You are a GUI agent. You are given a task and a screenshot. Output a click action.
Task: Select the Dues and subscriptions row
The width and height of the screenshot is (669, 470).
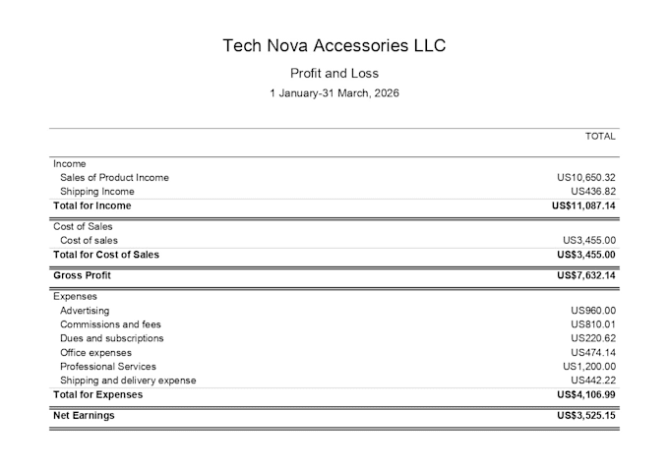pos(334,338)
